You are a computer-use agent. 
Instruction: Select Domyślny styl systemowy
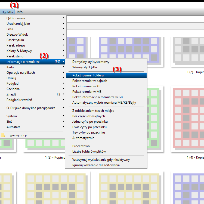[x=106, y=62]
